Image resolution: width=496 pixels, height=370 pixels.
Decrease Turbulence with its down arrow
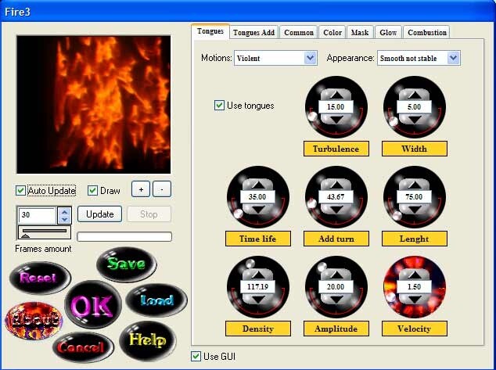[x=336, y=120]
